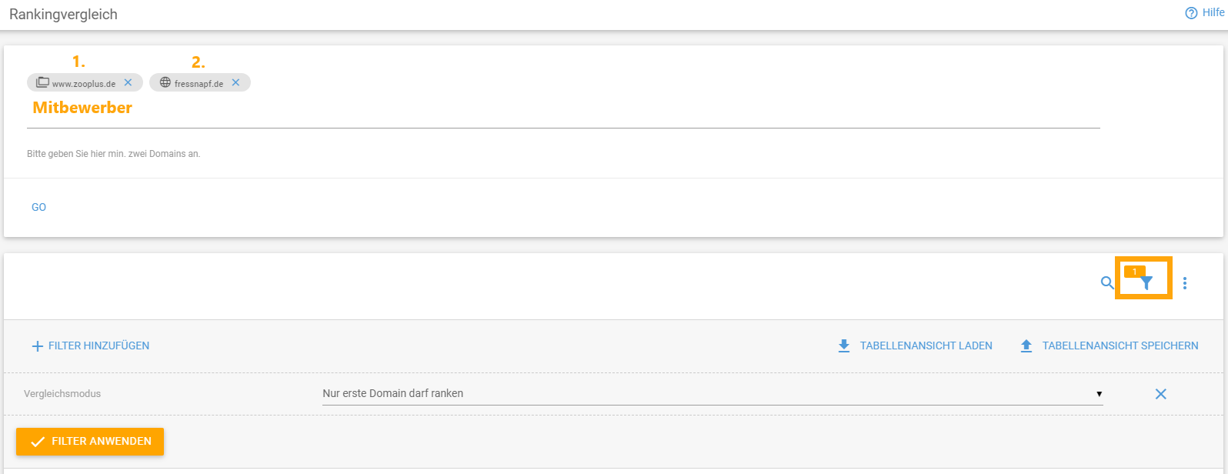Image resolution: width=1228 pixels, height=474 pixels.
Task: Open the three-dot more options menu
Action: 1185,283
